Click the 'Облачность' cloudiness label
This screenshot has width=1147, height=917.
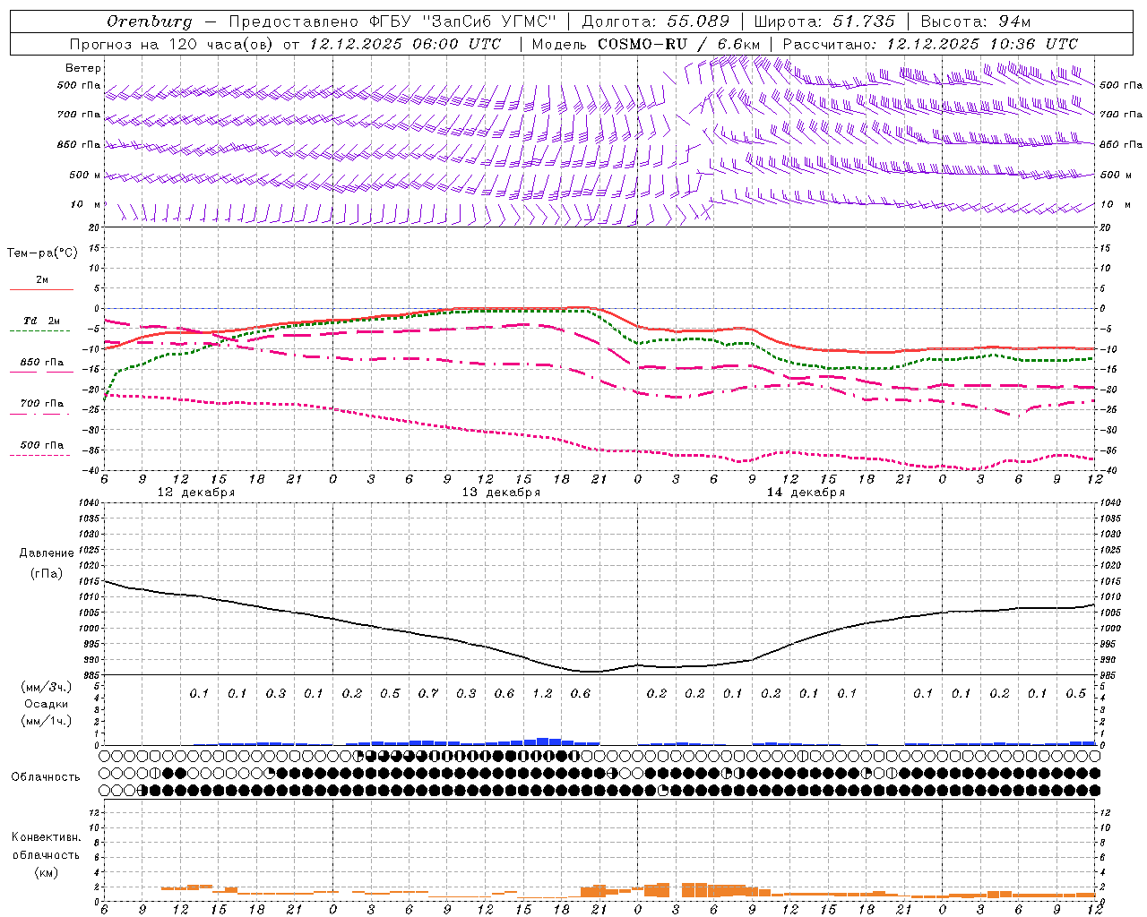(x=46, y=777)
